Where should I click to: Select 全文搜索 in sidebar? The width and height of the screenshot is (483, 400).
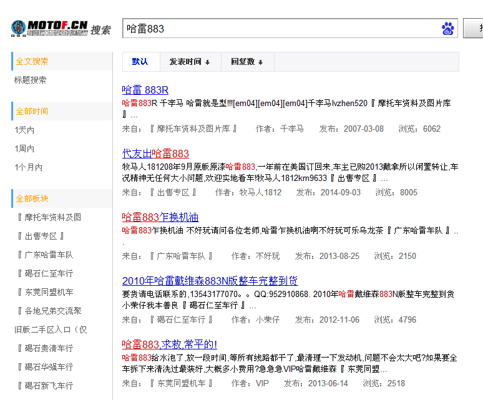pos(62,61)
